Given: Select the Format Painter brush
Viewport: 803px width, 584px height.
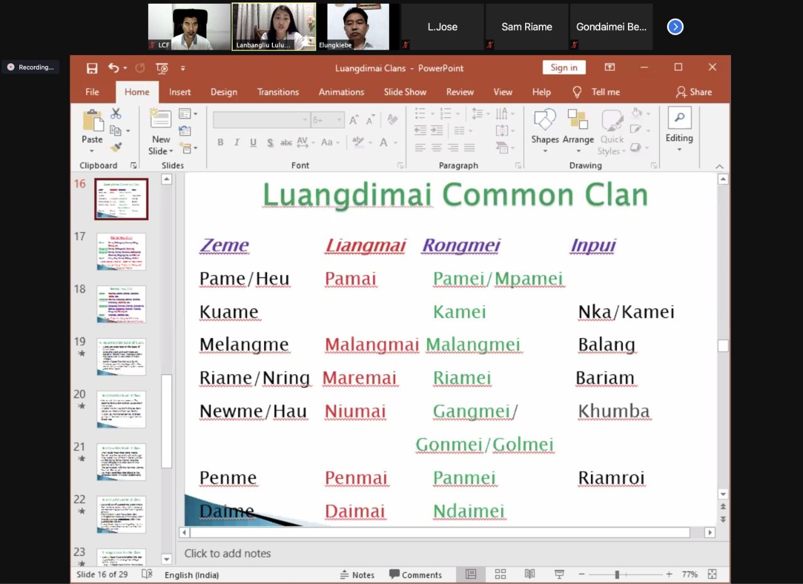Looking at the screenshot, I should pyautogui.click(x=115, y=147).
